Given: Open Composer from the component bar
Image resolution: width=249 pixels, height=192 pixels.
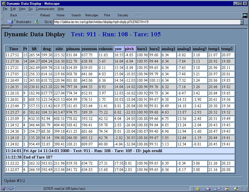Looking at the screenshot, I should (x=236, y=189).
